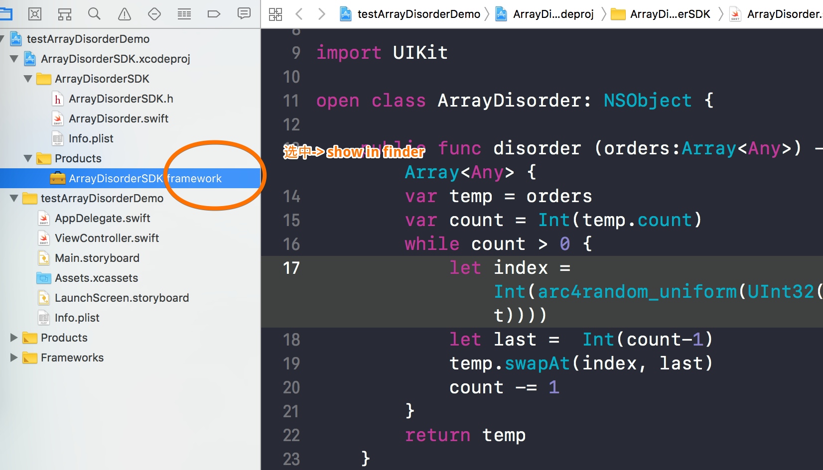Screen dimensions: 823x470
Task: Expand the bottom collapsed Products folder triangle
Action: pos(14,338)
